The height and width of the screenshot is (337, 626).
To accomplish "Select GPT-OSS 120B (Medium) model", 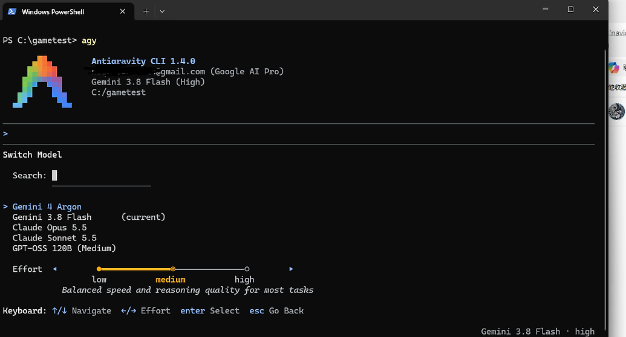I will click(x=64, y=248).
